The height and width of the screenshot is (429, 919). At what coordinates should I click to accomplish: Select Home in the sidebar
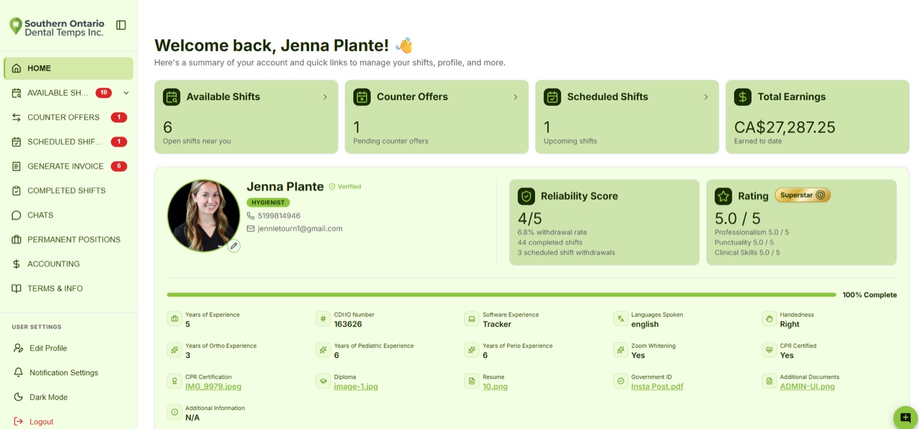pyautogui.click(x=69, y=68)
